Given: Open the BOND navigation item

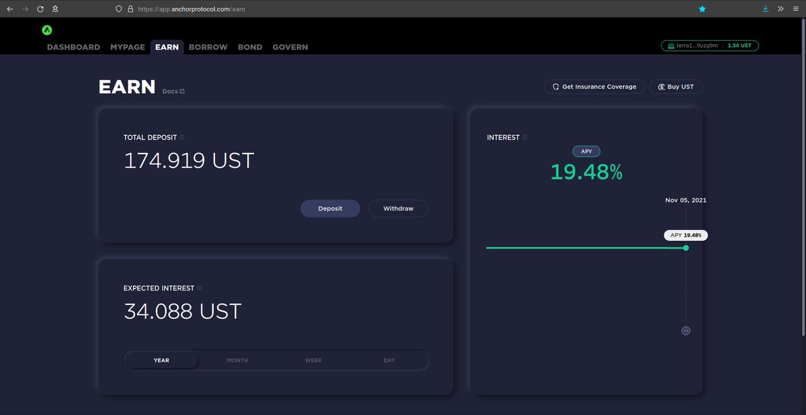Looking at the screenshot, I should pos(250,47).
